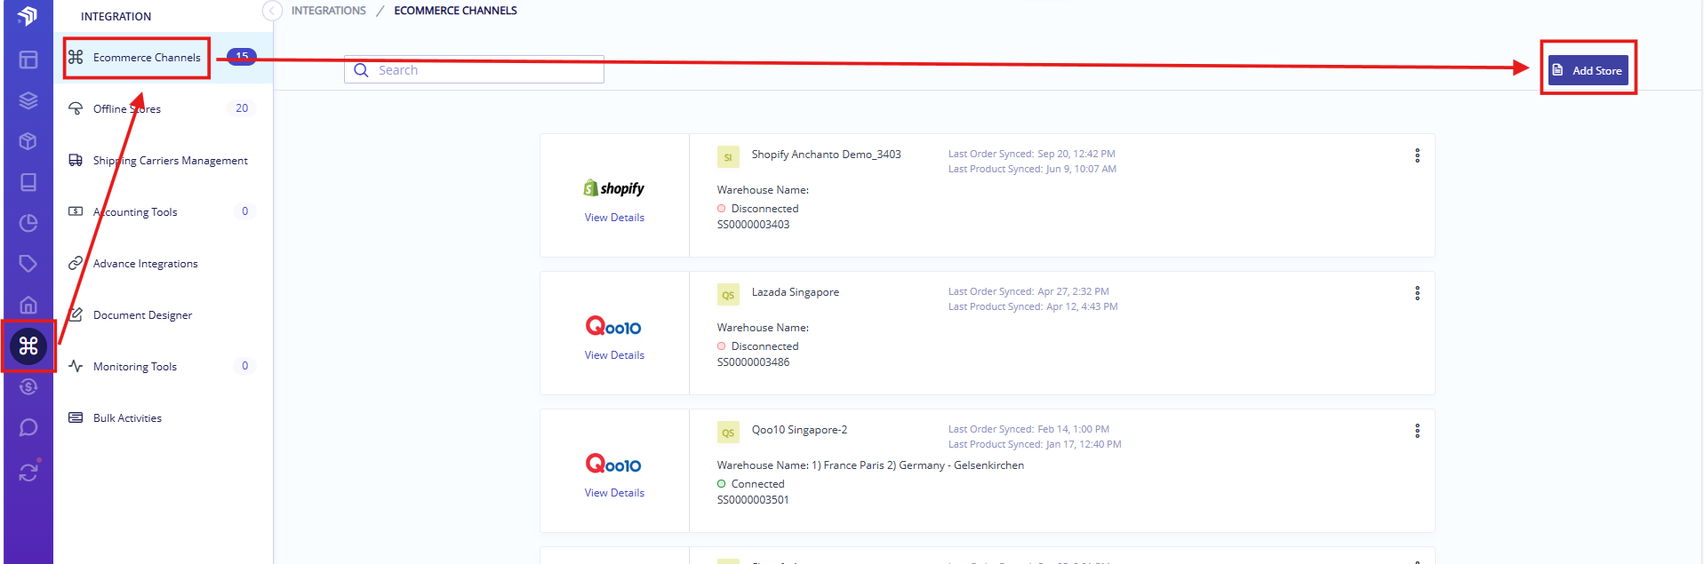Open the pie chart reports icon
This screenshot has height=564, width=1704.
(28, 223)
